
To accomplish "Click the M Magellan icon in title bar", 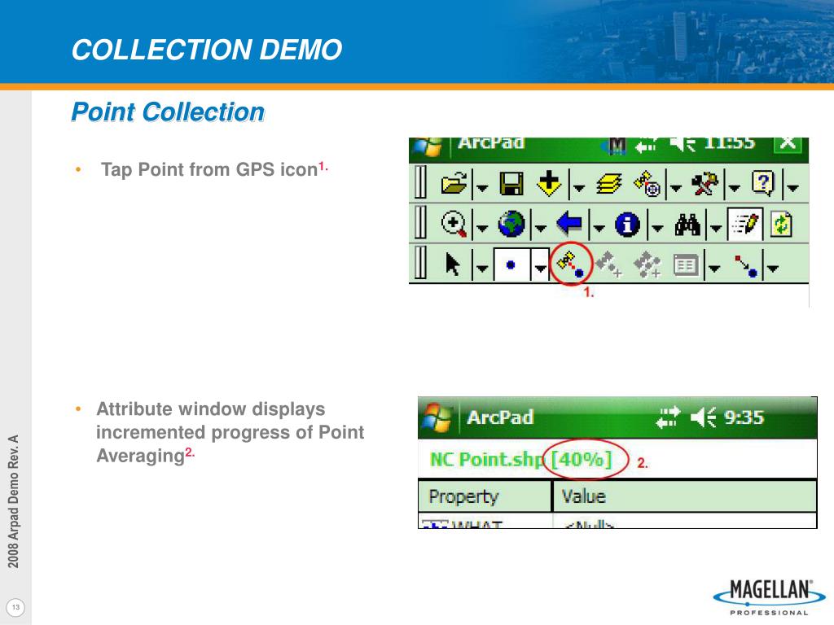I will 616,146.
